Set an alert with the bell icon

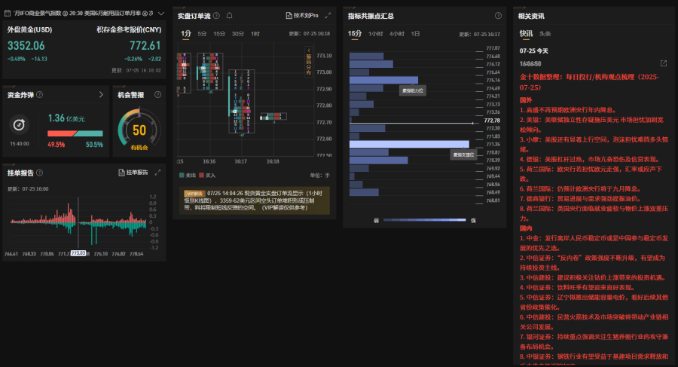230,16
